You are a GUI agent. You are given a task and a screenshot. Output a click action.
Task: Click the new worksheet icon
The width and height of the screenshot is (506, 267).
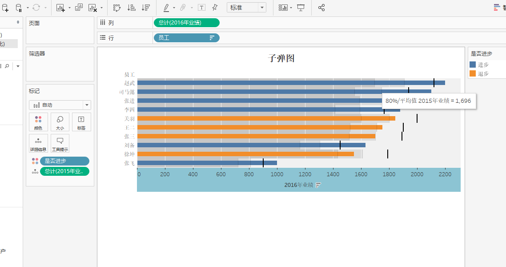(60, 8)
